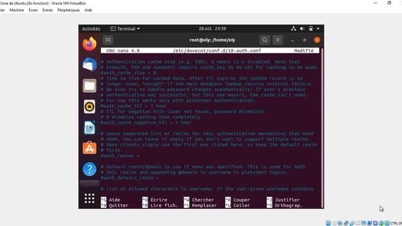Screen dimensions: 402x226
Task: Launch LibreOffice Writer from the dock
Action: click(x=89, y=127)
